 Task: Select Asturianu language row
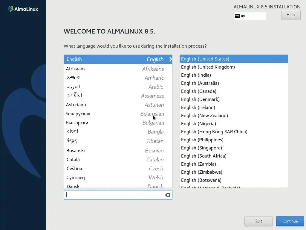[118, 105]
